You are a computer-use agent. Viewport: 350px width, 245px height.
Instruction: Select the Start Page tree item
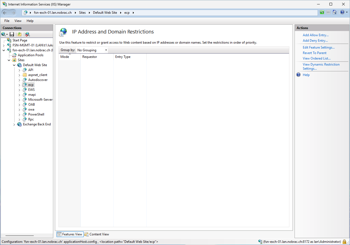click(x=20, y=40)
